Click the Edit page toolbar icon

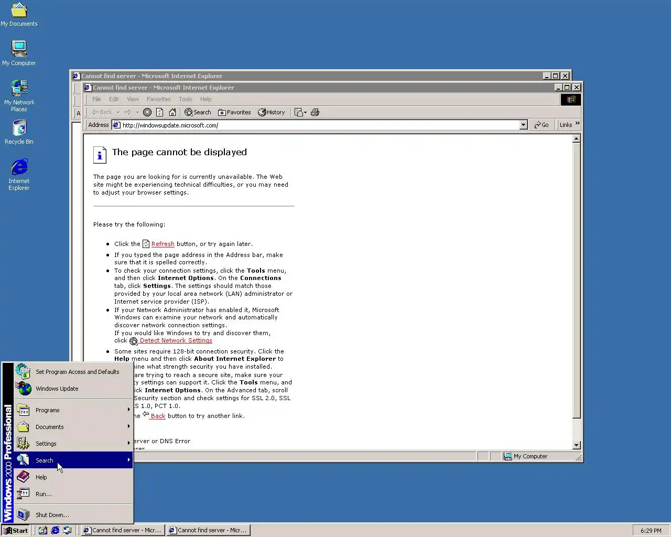click(298, 112)
